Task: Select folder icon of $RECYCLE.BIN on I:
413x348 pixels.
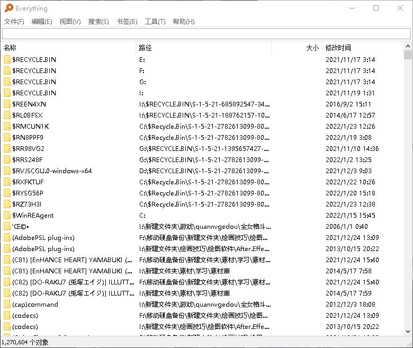Action: click(7, 93)
